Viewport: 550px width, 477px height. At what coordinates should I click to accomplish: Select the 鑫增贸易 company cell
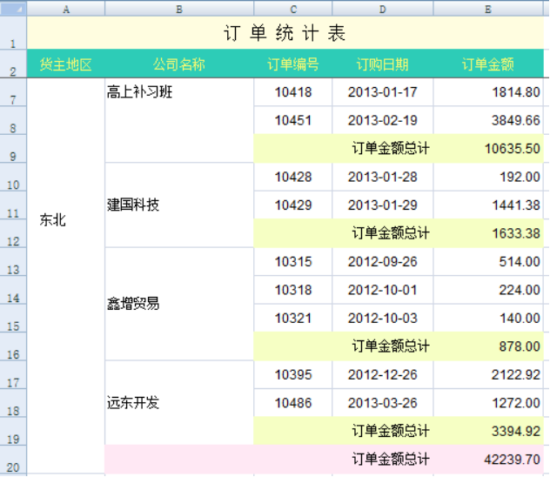(179, 304)
